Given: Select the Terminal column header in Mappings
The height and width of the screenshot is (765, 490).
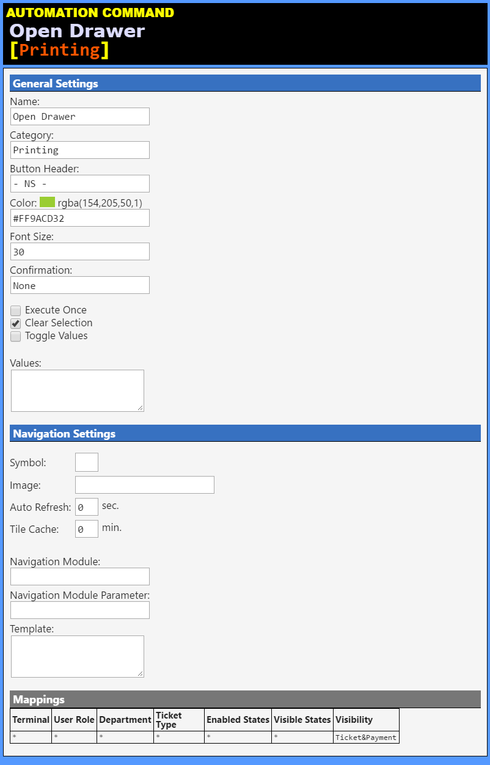Looking at the screenshot, I should [x=31, y=720].
